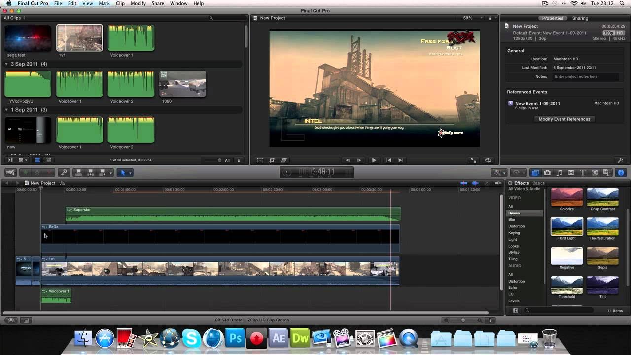Image resolution: width=631 pixels, height=355 pixels.
Task: Toggle loop playback in viewer
Action: point(488,160)
